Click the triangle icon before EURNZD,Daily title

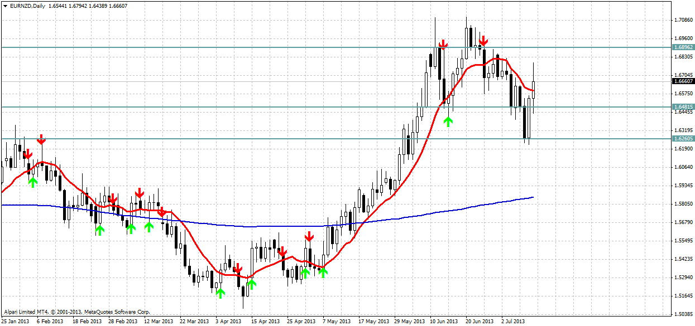click(6, 6)
